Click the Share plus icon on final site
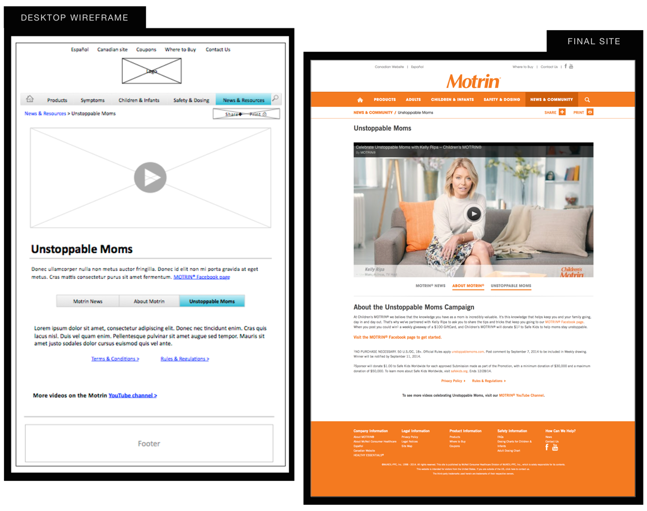 point(562,112)
